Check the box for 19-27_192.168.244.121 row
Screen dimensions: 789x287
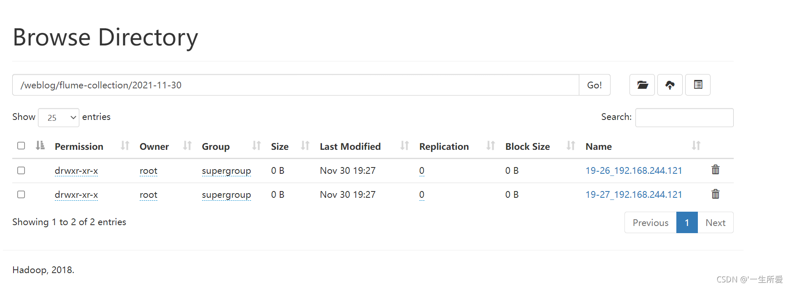pyautogui.click(x=21, y=194)
